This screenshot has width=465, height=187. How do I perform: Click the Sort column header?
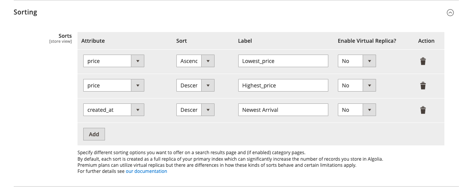pyautogui.click(x=182, y=41)
